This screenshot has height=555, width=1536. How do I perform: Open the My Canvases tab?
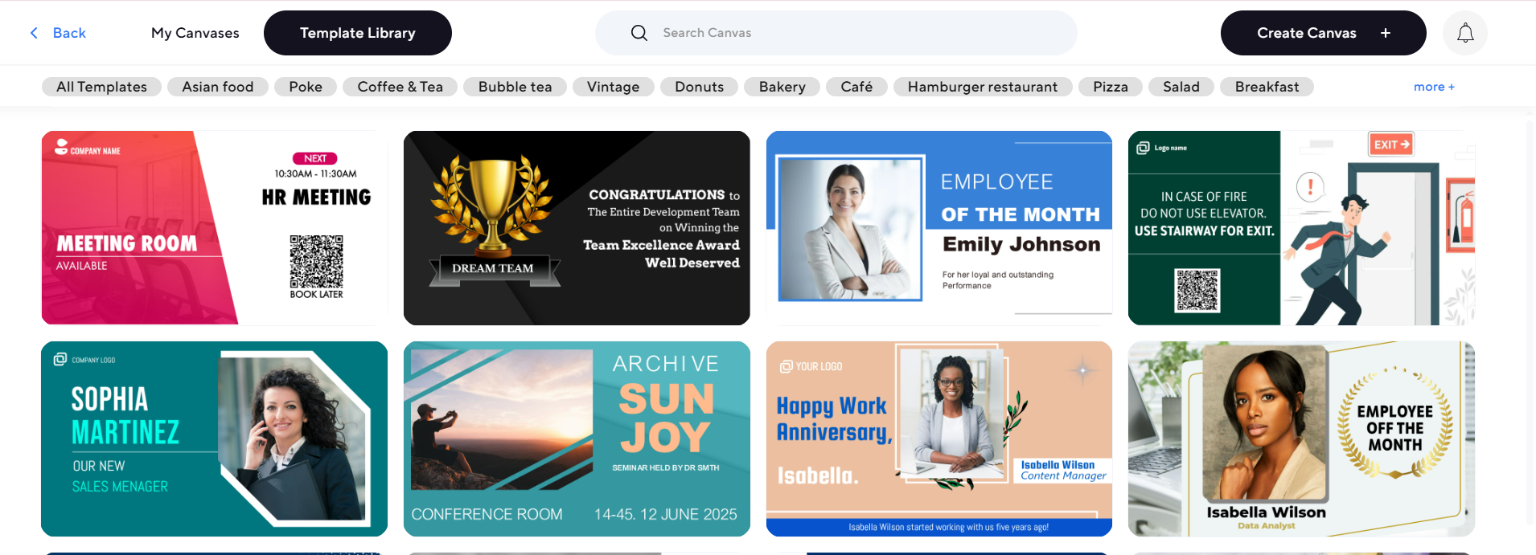pyautogui.click(x=195, y=33)
